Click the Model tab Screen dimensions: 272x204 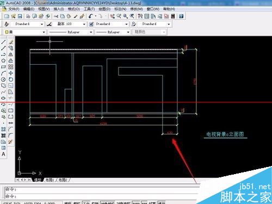point(38,180)
